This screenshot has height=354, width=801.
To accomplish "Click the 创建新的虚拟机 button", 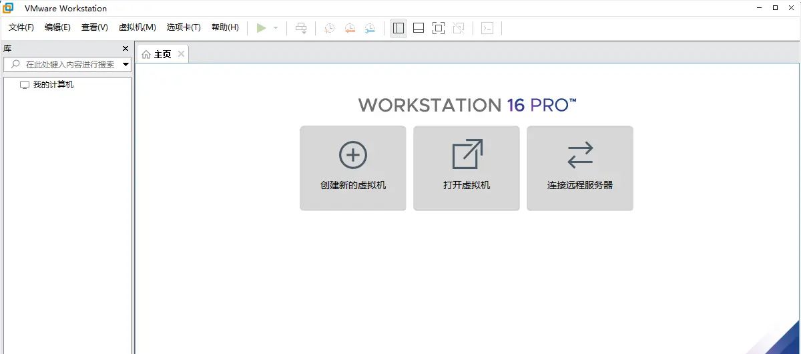I will pos(353,168).
